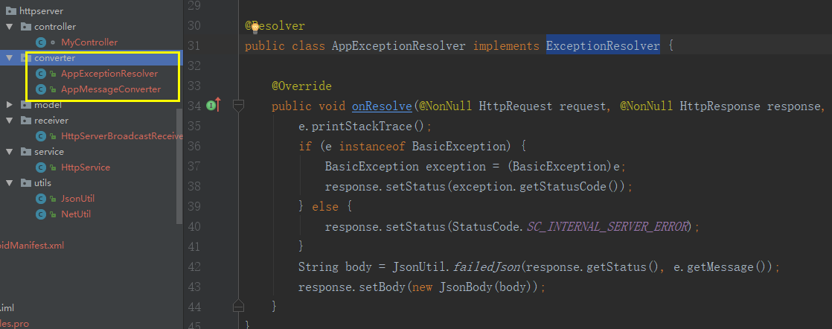Select AppExceptionResolver in project tree
This screenshot has height=329, width=832.
(109, 74)
